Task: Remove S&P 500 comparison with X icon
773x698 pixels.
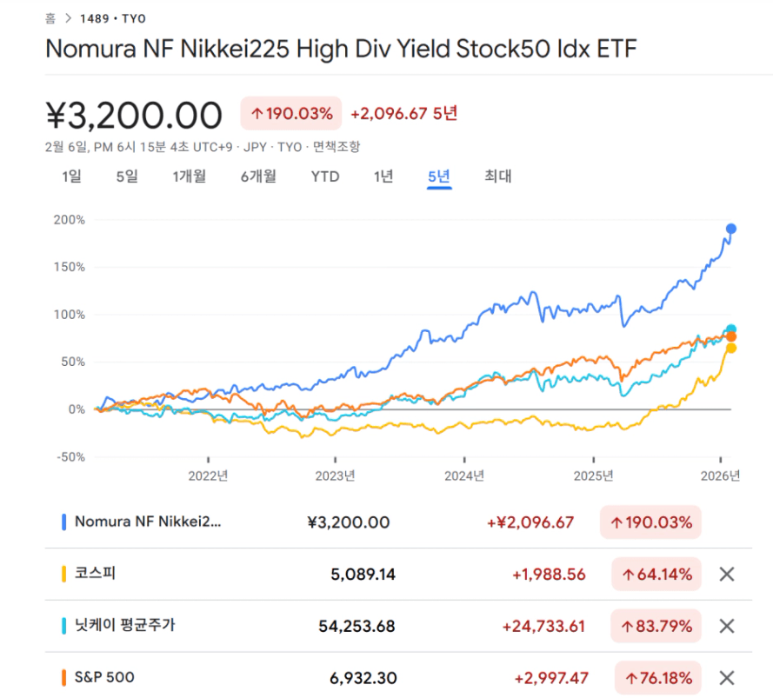Action: click(727, 677)
